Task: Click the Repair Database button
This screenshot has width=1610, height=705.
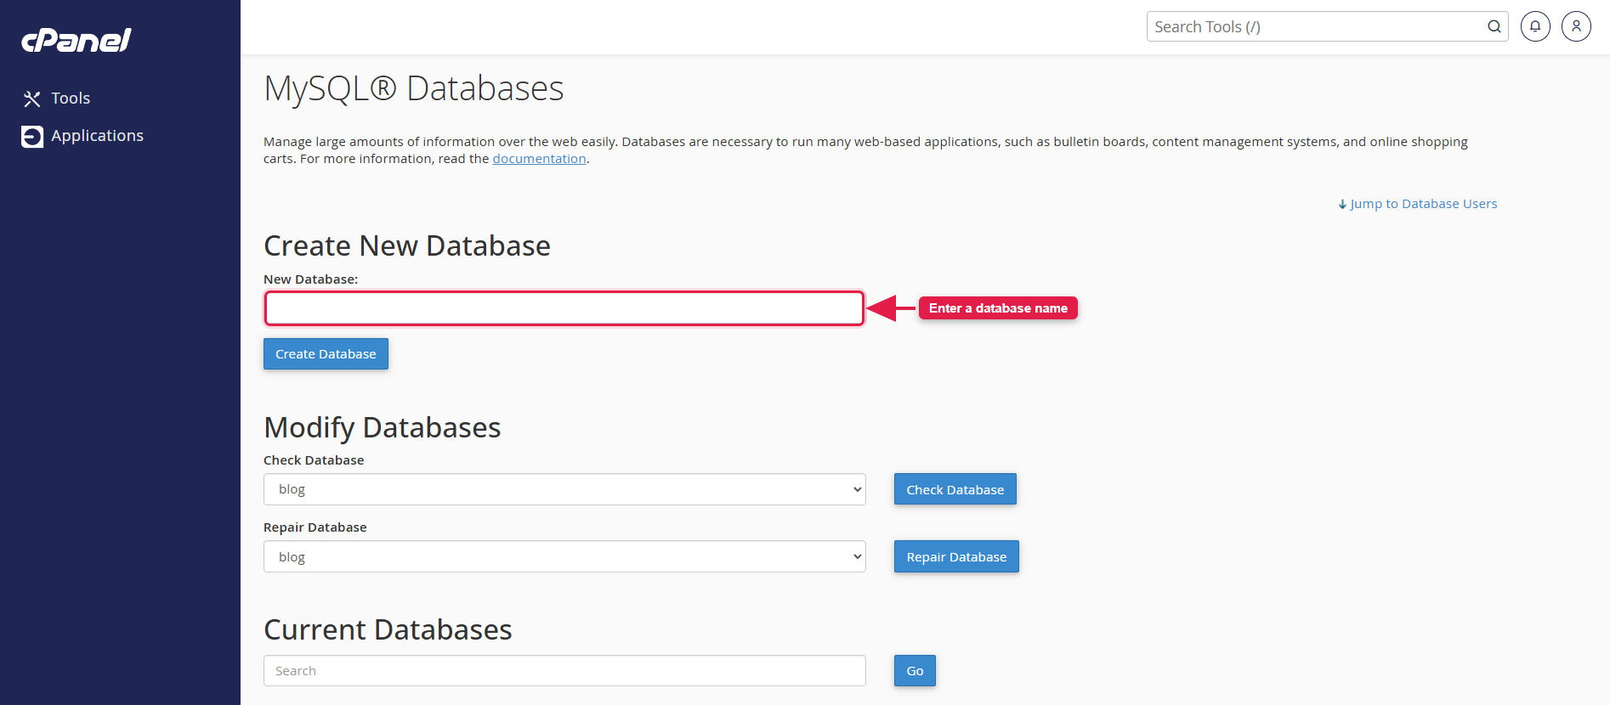Action: pos(956,556)
